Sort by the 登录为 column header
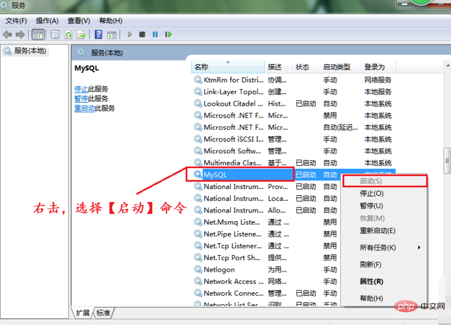Screen dimensions: 451x325 tap(378, 67)
